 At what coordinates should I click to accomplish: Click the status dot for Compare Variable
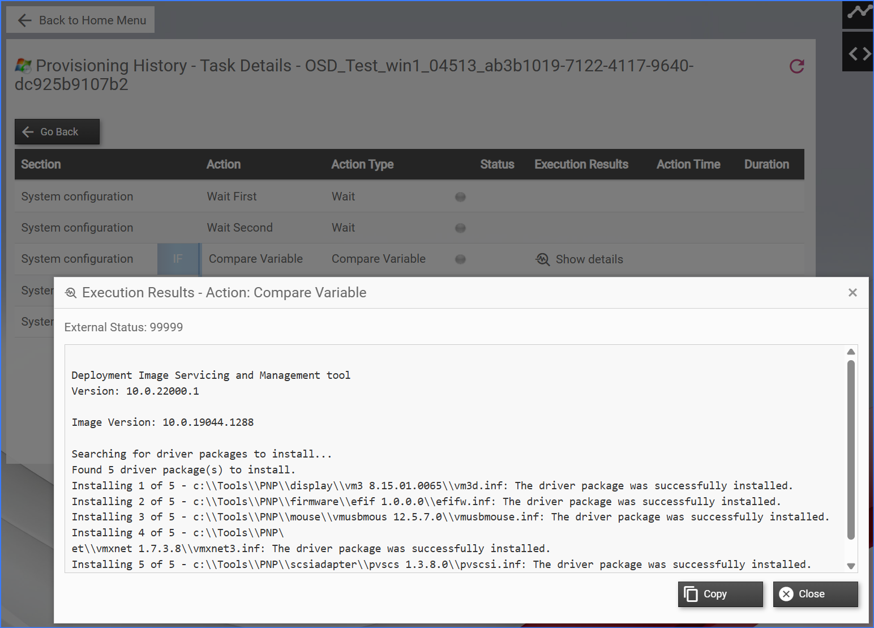click(460, 259)
